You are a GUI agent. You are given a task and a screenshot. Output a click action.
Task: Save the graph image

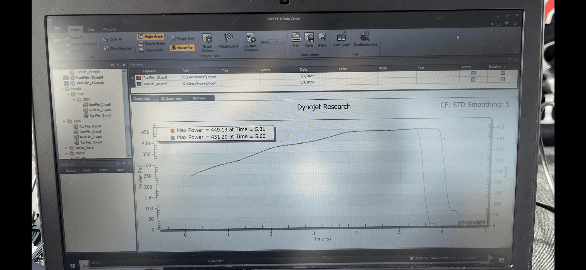[309, 40]
